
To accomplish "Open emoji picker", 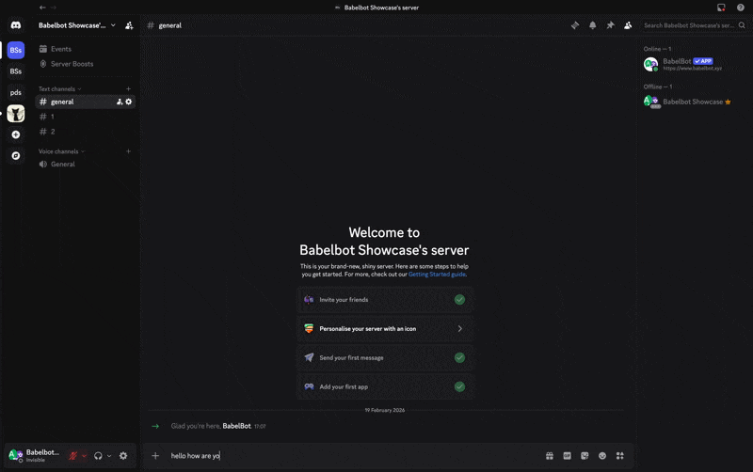I will [x=602, y=456].
